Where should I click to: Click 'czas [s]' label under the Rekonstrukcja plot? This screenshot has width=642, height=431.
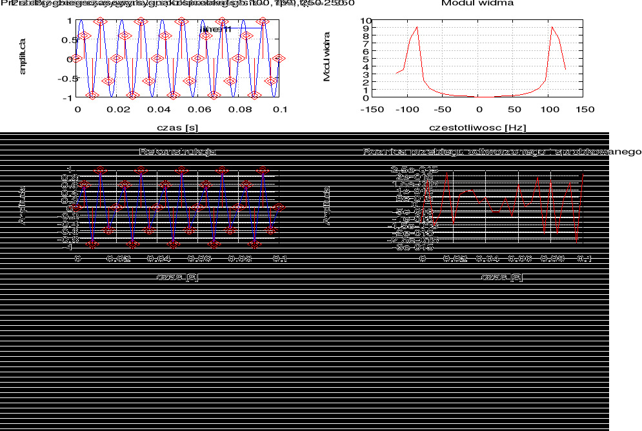tap(177, 277)
